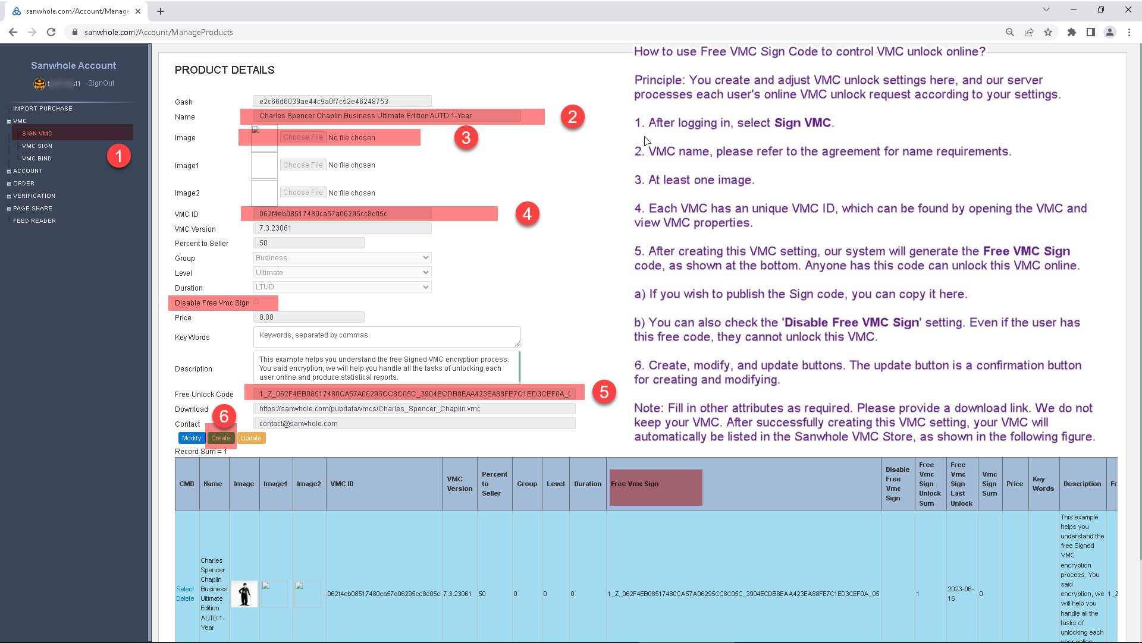The width and height of the screenshot is (1142, 643).
Task: Click the Create button
Action: (221, 438)
